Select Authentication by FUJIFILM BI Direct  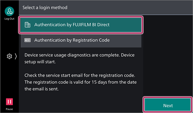click(81, 25)
